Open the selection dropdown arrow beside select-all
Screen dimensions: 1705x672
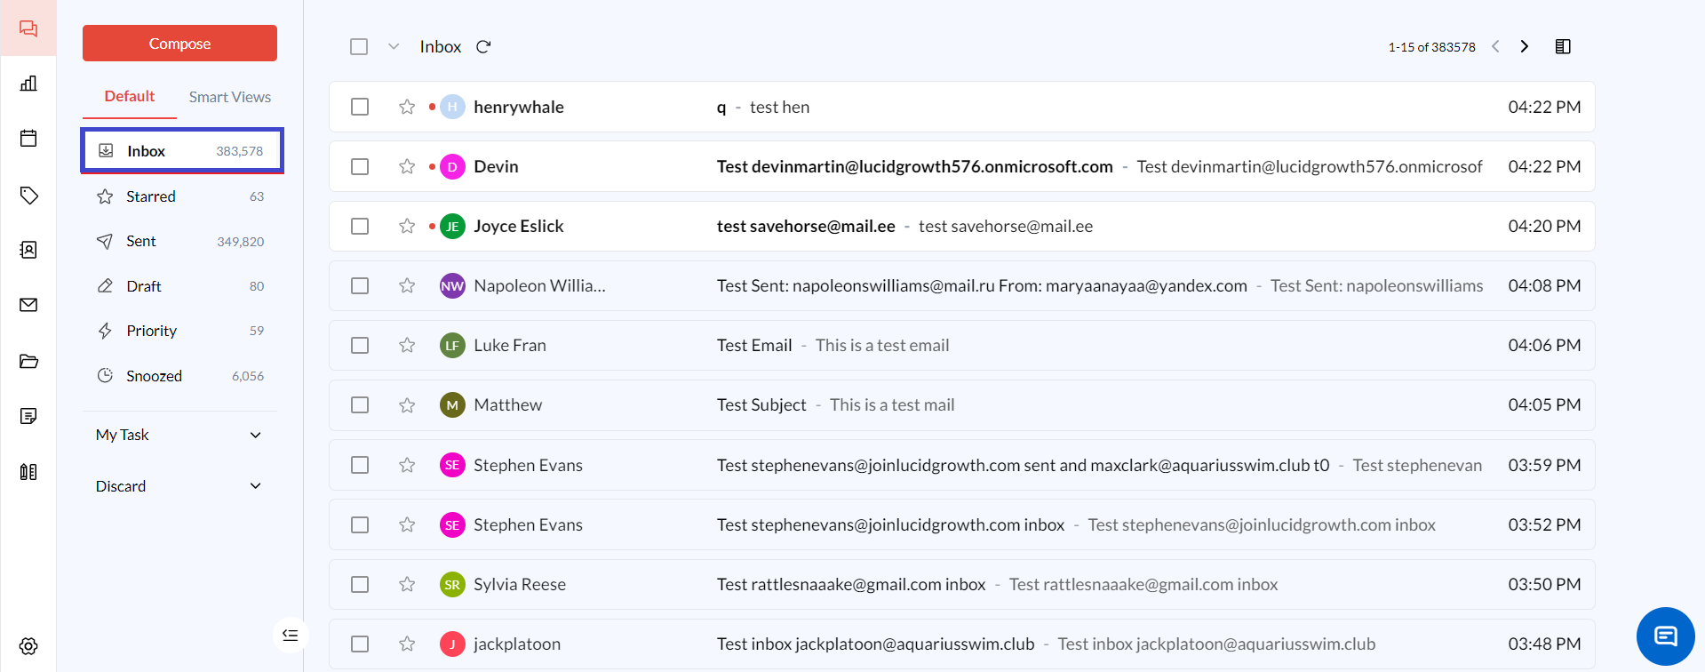click(x=394, y=47)
